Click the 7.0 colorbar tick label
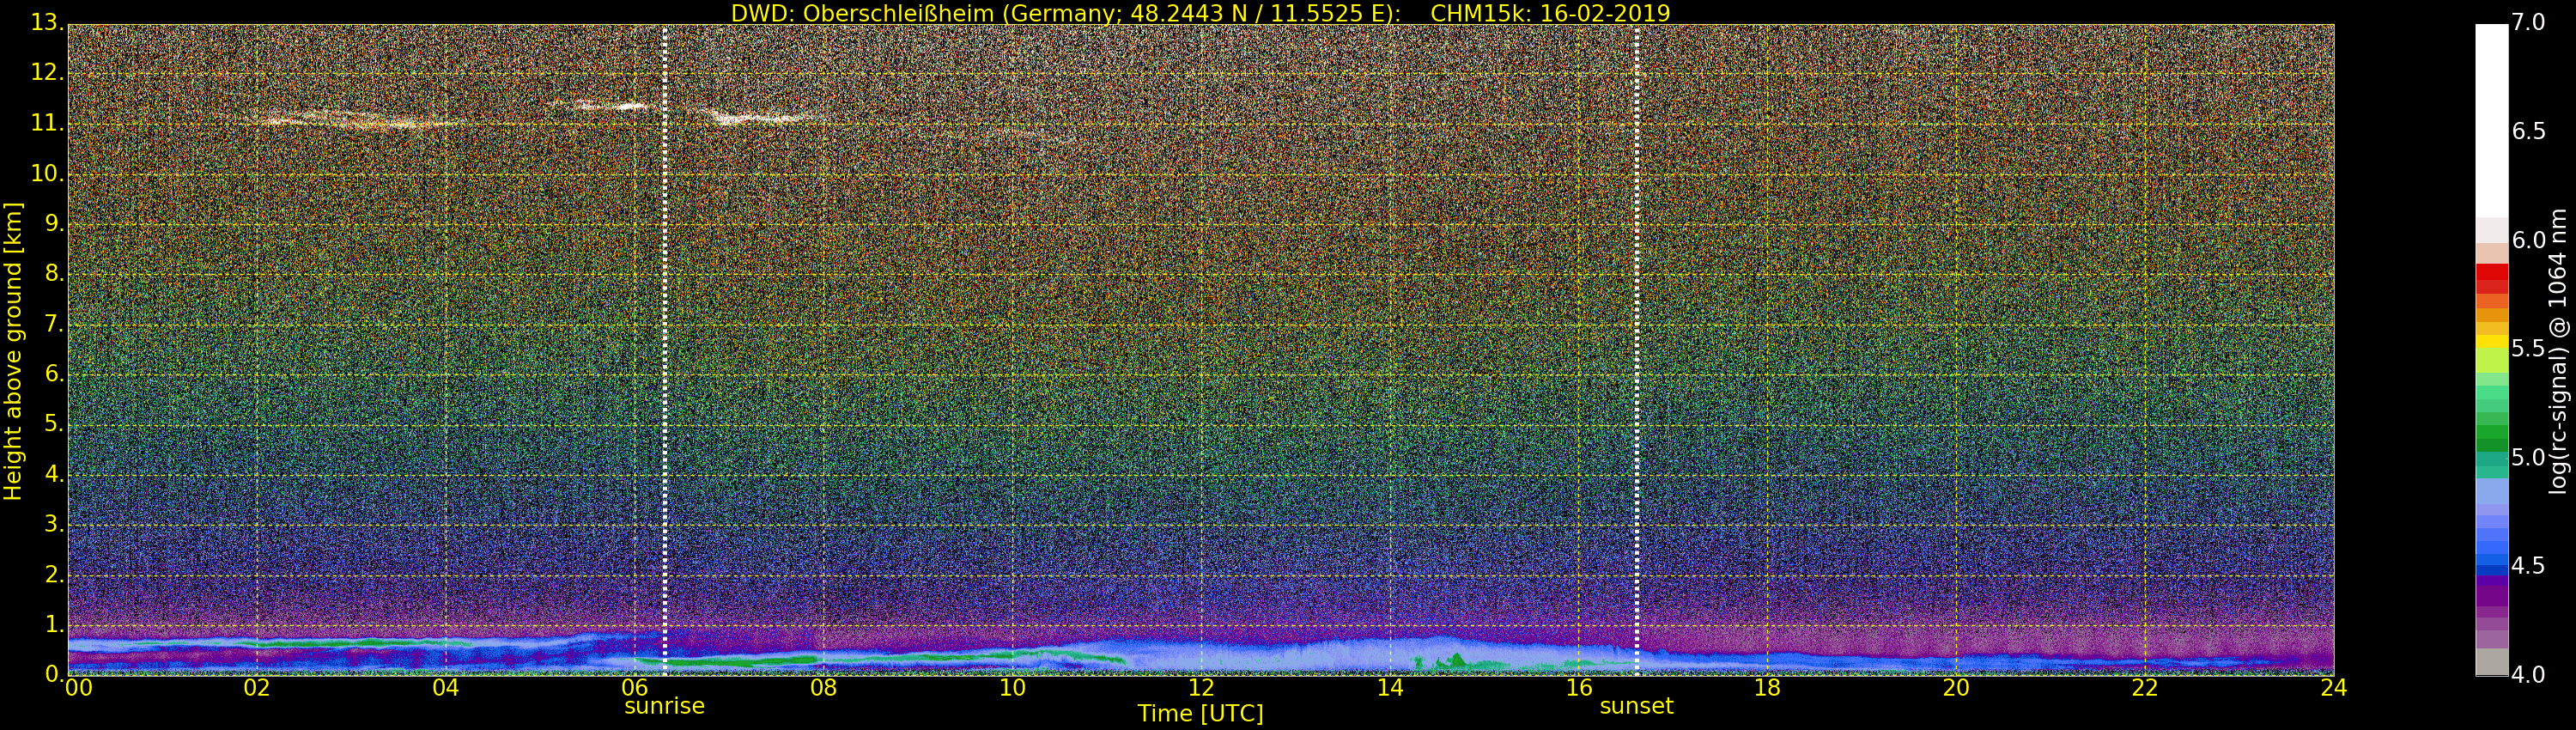The image size is (2576, 730). click(2529, 22)
